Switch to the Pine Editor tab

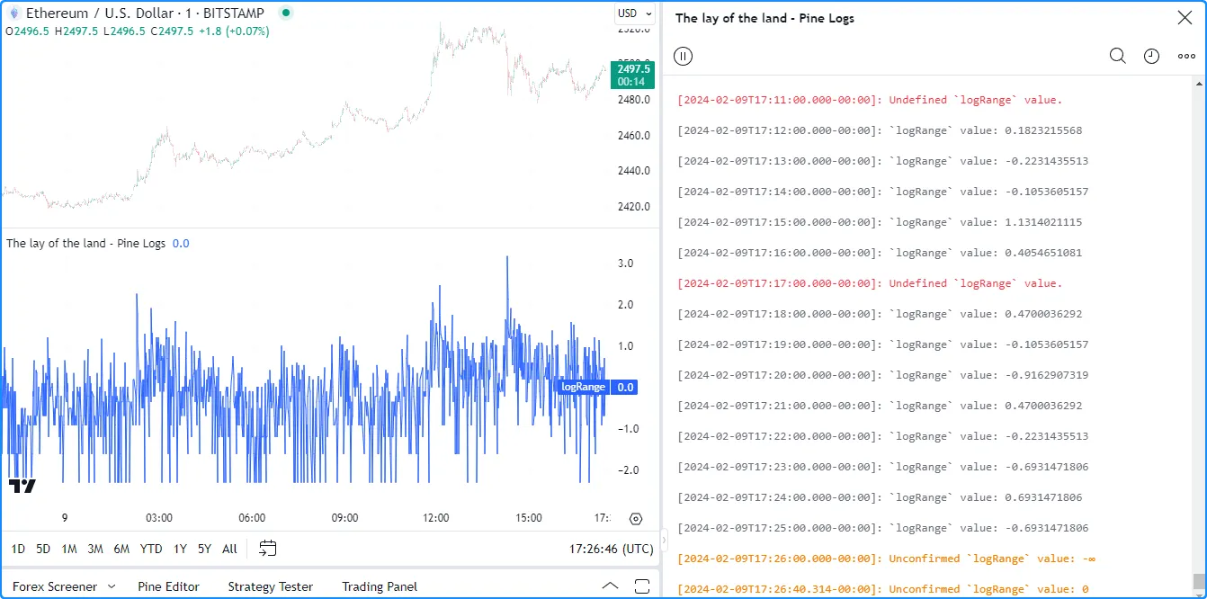coord(168,586)
